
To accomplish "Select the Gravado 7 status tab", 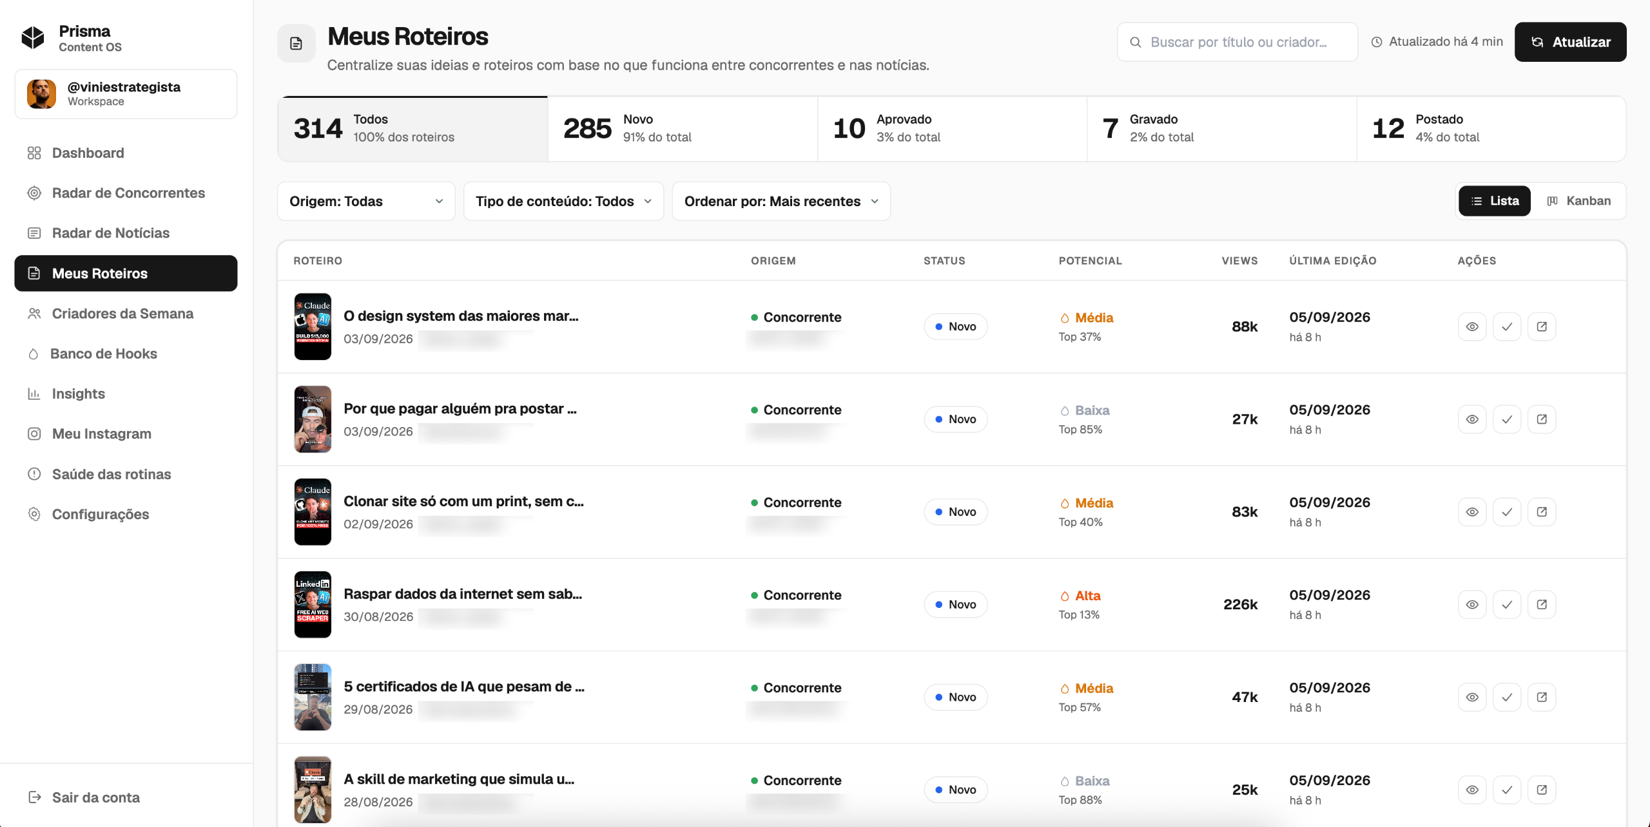I will pos(1222,128).
